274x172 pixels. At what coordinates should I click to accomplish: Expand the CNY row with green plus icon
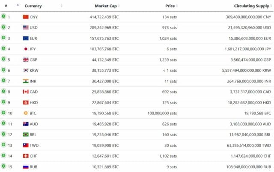pos(3,16)
